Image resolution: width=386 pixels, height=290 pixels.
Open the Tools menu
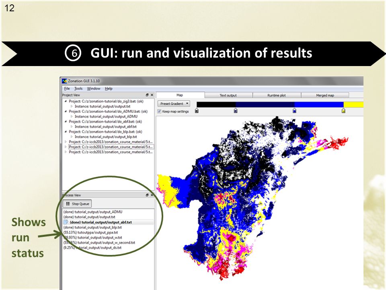[x=78, y=89]
